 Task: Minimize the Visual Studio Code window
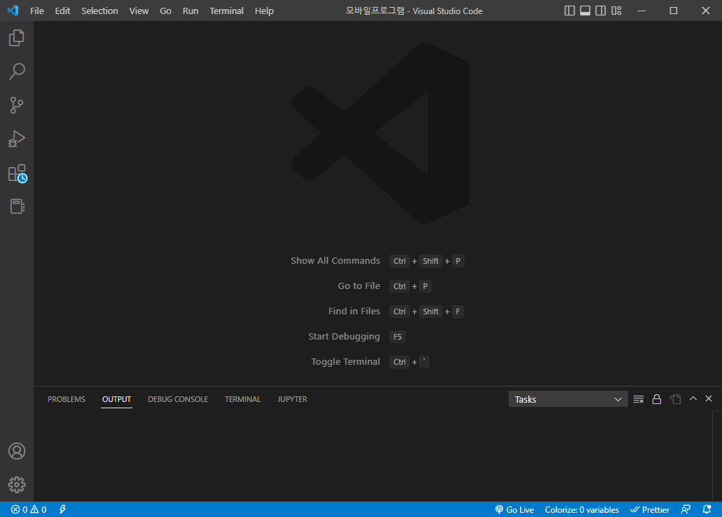click(641, 11)
